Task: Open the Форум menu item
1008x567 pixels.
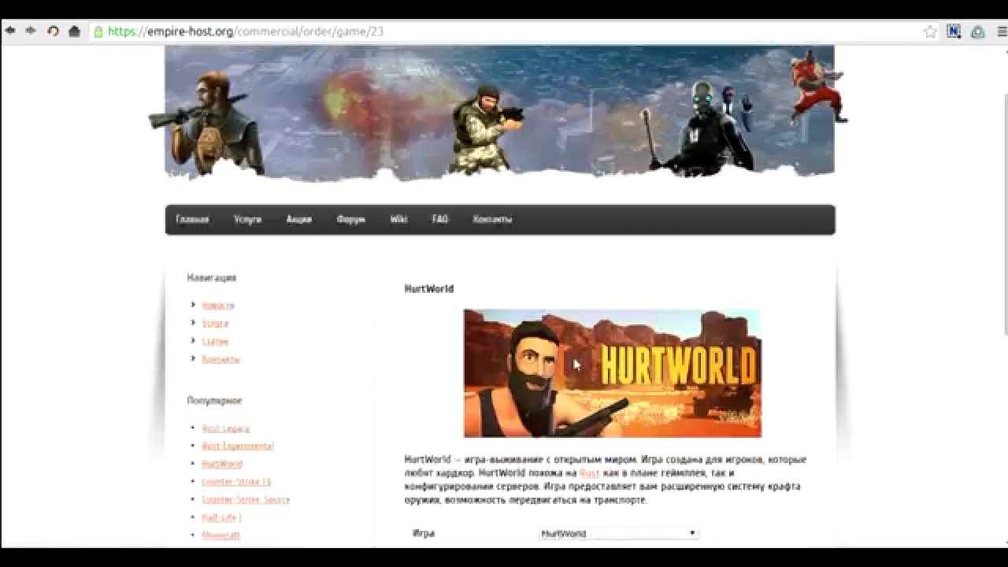Action: coord(350,220)
